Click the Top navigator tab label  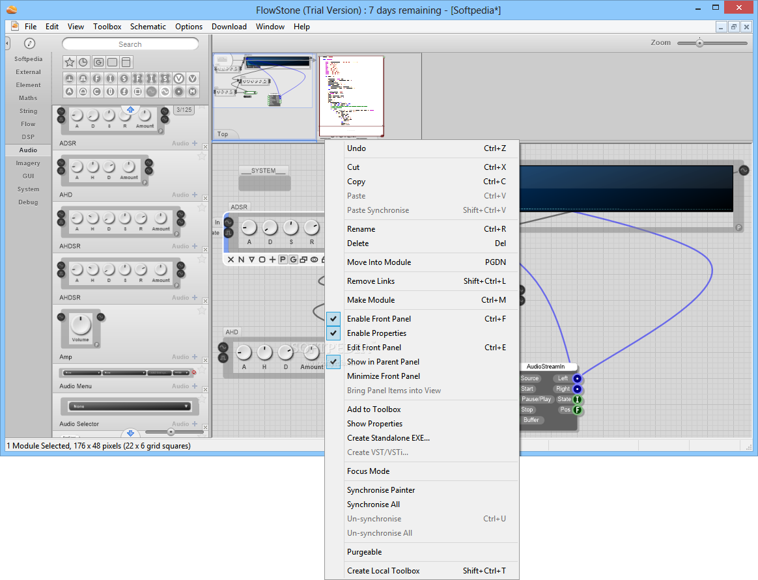[x=223, y=134]
